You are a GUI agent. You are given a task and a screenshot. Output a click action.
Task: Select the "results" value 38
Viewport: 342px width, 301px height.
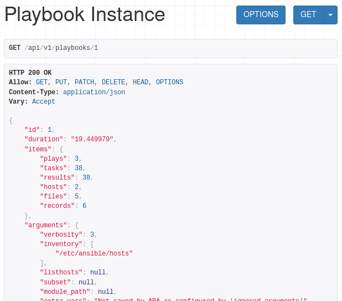click(x=86, y=177)
